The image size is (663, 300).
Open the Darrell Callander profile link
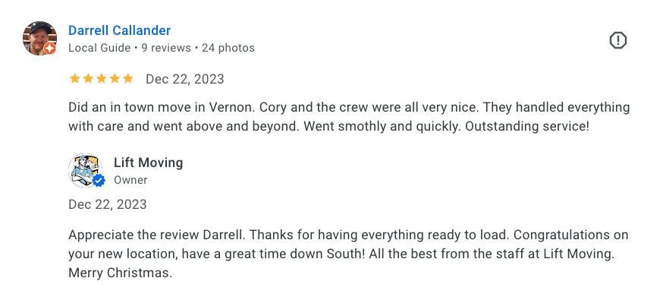[119, 30]
